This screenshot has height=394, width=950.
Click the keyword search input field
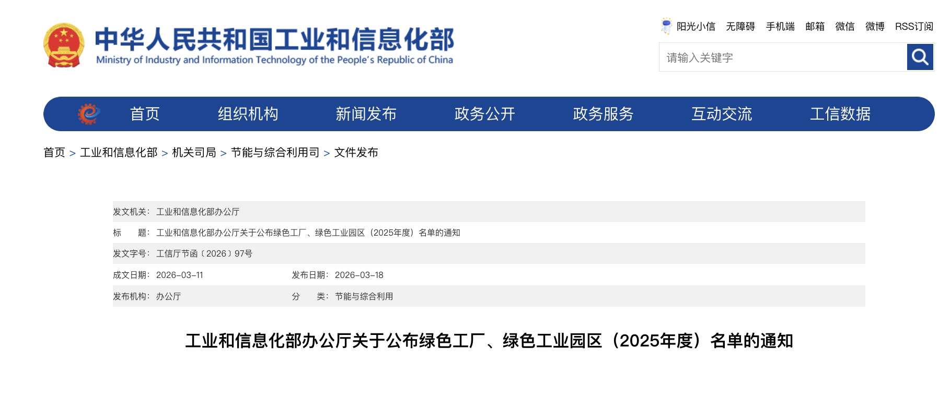coord(782,57)
